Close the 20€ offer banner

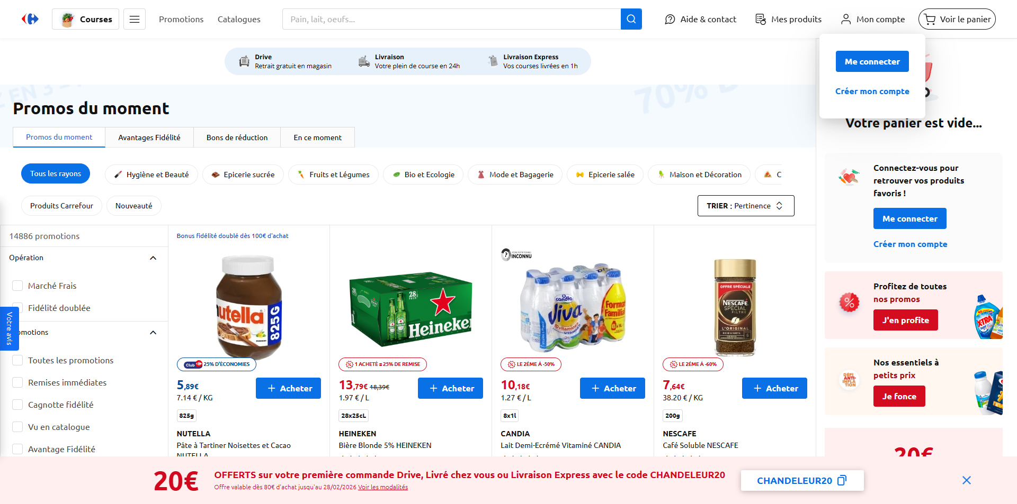pos(967,480)
